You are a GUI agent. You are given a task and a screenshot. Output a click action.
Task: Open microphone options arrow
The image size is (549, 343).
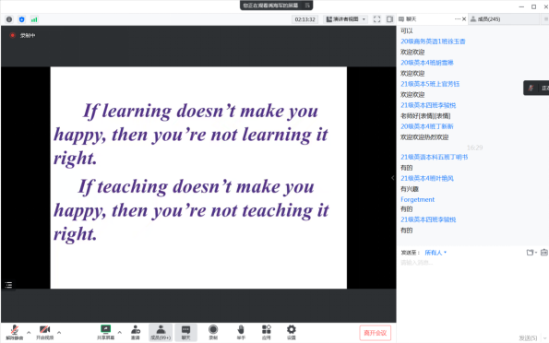click(x=29, y=332)
